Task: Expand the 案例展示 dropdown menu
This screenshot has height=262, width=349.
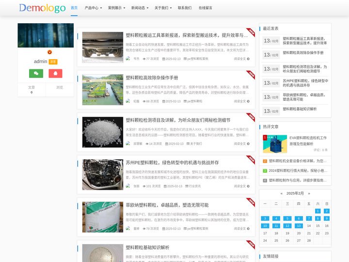Action: (x=117, y=8)
